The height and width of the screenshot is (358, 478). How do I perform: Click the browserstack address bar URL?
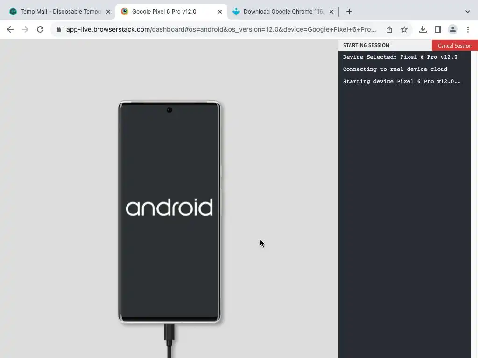click(221, 29)
